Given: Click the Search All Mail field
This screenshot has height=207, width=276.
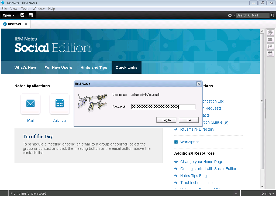Looking at the screenshot, I should point(252,15).
